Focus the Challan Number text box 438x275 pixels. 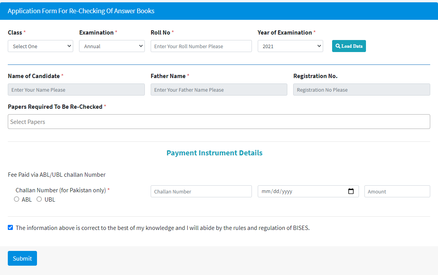pyautogui.click(x=201, y=191)
